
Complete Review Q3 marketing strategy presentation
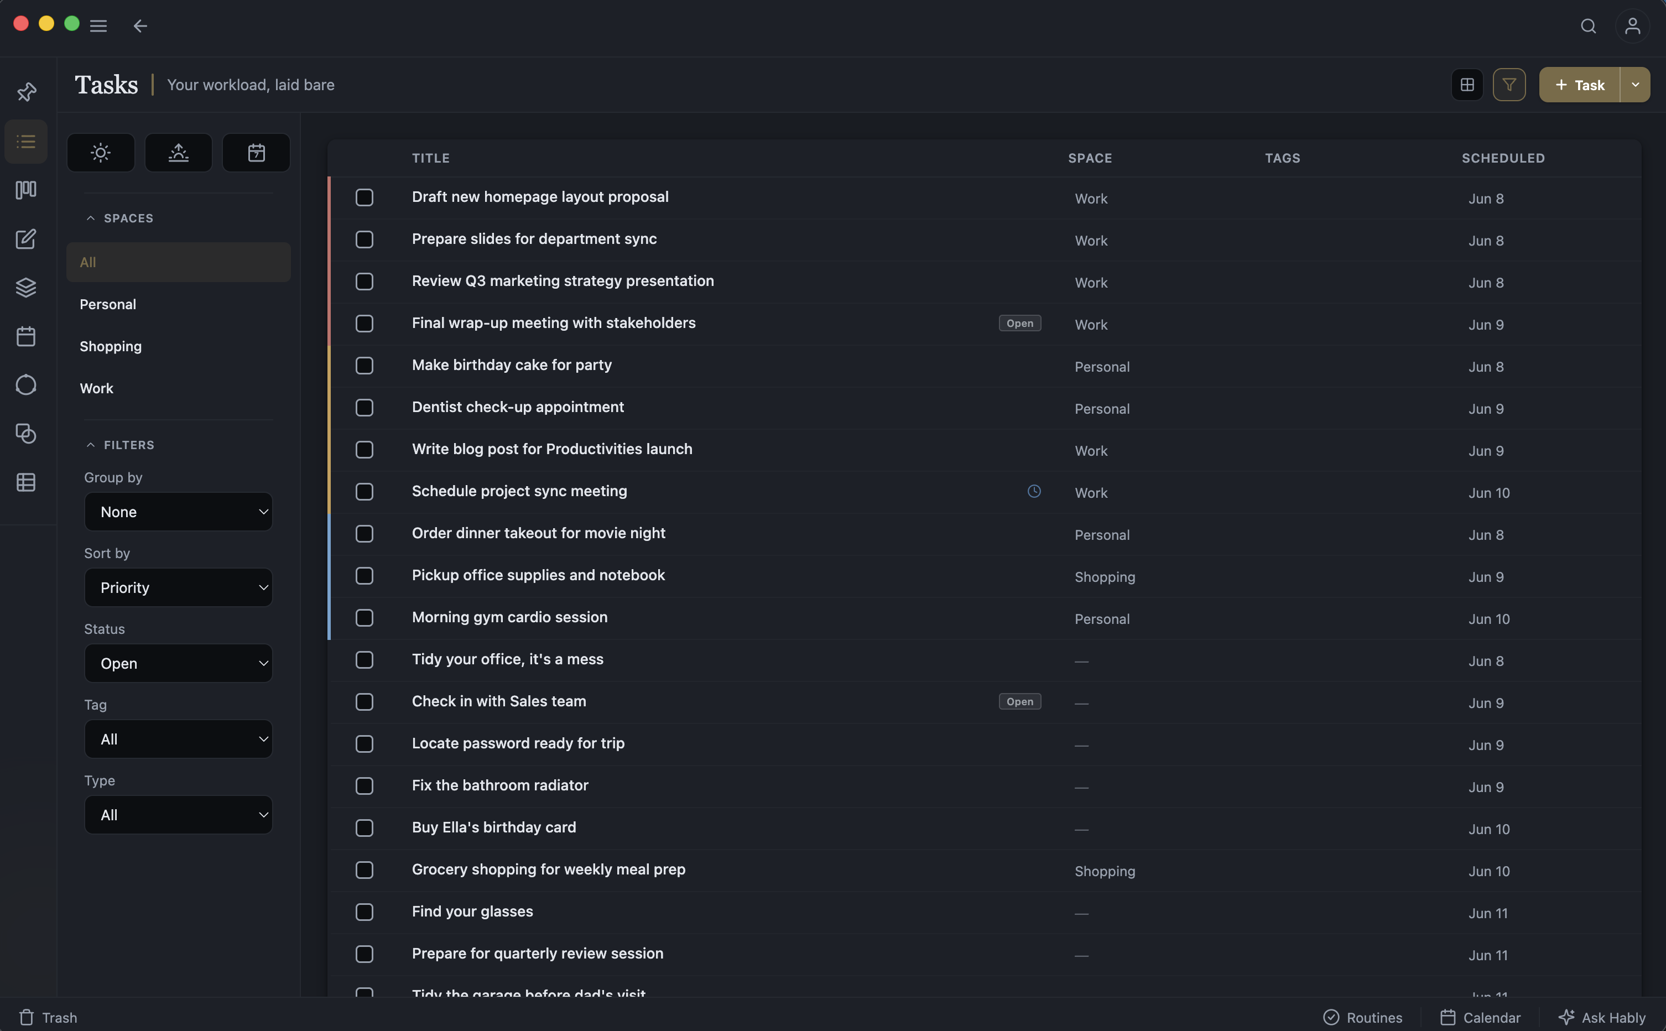tap(365, 282)
